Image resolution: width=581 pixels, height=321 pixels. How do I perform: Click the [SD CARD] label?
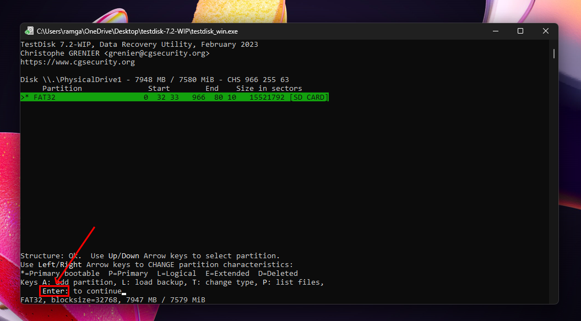click(308, 97)
